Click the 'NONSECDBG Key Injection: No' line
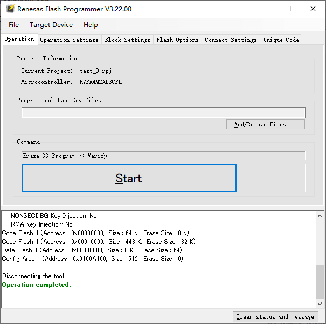 [x=54, y=216]
